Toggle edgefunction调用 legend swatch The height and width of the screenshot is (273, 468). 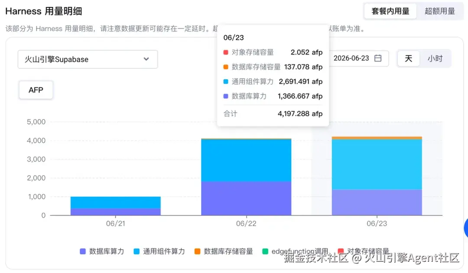265,251
